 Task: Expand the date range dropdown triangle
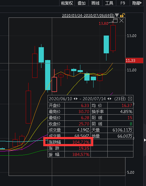click(x=117, y=15)
